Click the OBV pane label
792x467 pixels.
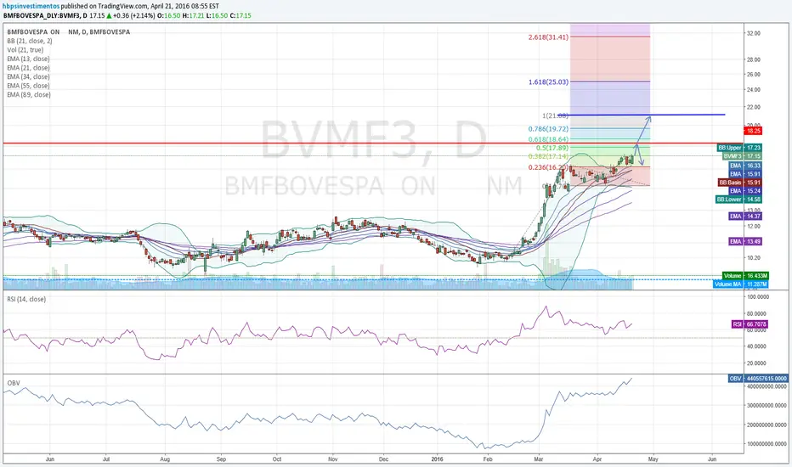[x=14, y=383]
